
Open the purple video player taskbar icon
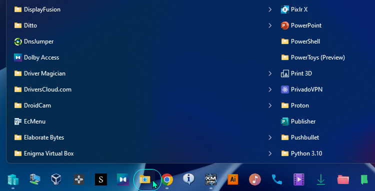coord(299,179)
